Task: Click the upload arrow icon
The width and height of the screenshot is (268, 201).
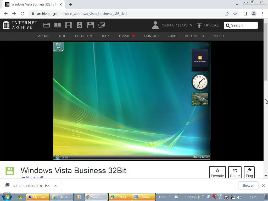Action: click(199, 25)
